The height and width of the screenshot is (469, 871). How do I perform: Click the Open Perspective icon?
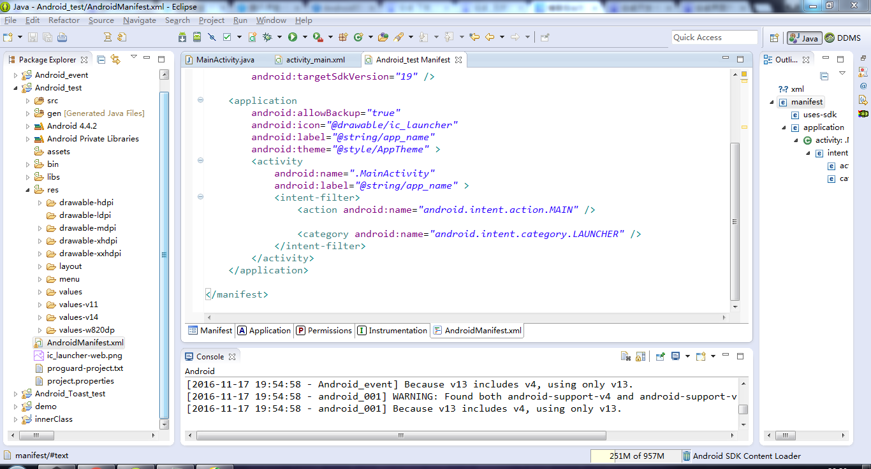point(774,38)
